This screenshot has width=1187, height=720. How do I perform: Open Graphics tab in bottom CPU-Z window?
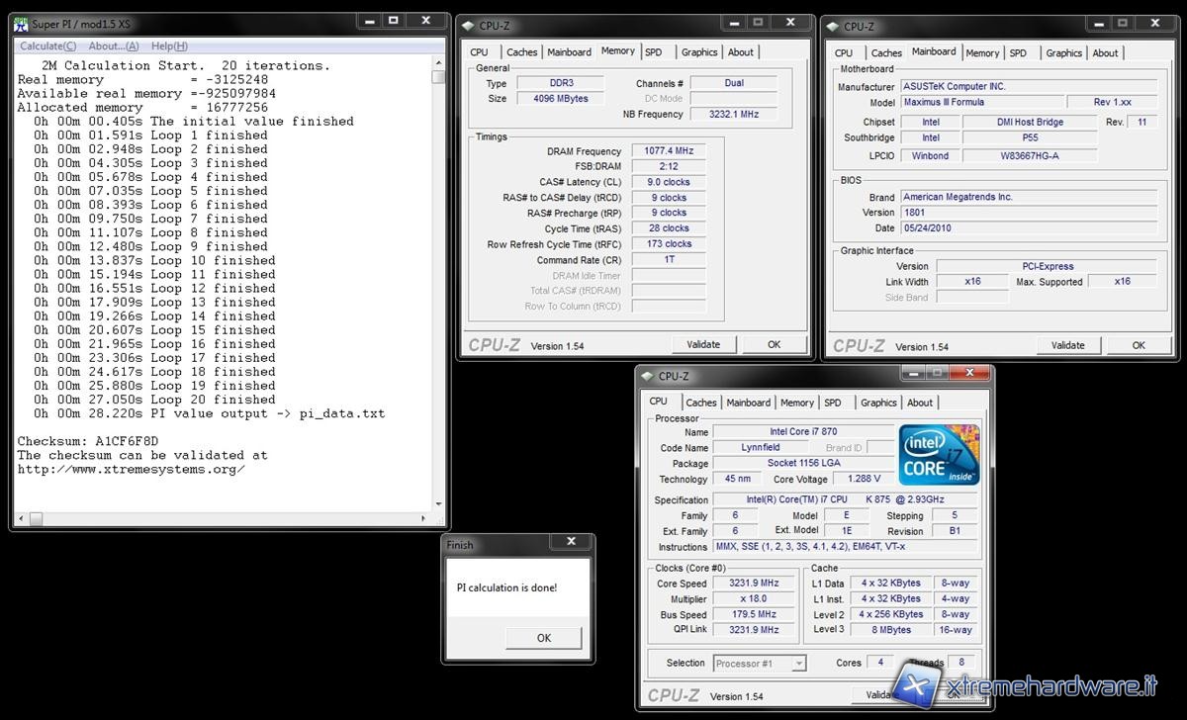click(878, 403)
